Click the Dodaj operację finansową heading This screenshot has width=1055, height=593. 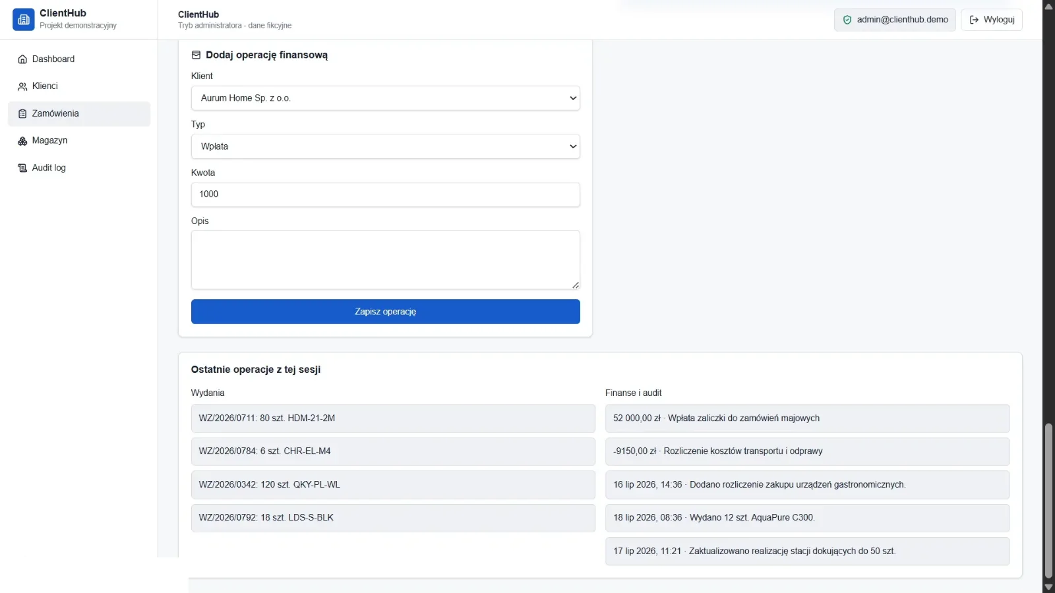click(x=266, y=55)
